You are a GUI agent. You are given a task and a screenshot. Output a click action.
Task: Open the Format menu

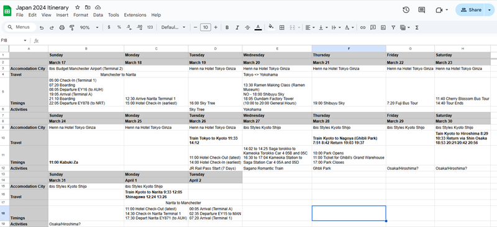point(81,15)
